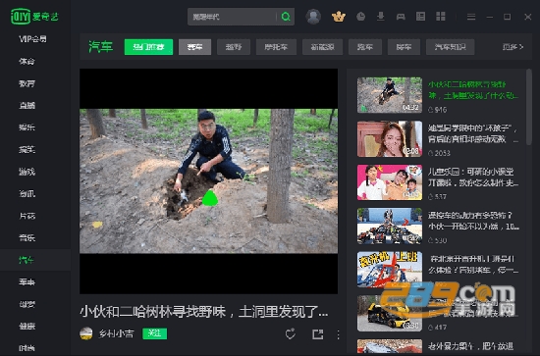Screen dimensions: 540x356
Task: Select the 新能源 category tab
Action: coord(322,47)
